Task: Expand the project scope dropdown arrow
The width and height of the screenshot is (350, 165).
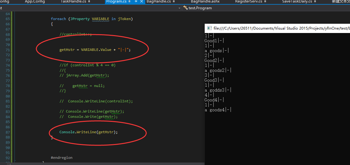Action: [x=179, y=8]
